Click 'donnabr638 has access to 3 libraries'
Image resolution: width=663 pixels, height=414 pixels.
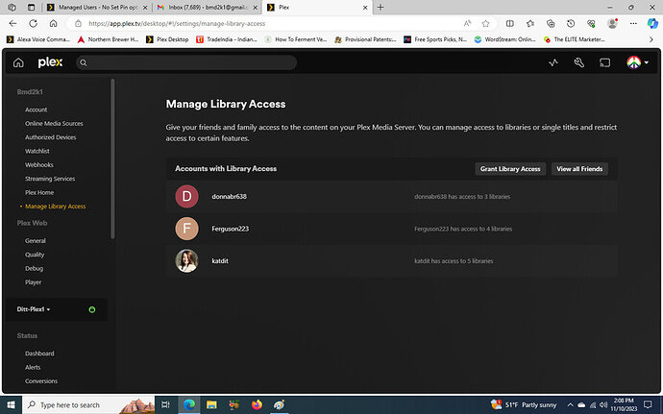pyautogui.click(x=462, y=197)
